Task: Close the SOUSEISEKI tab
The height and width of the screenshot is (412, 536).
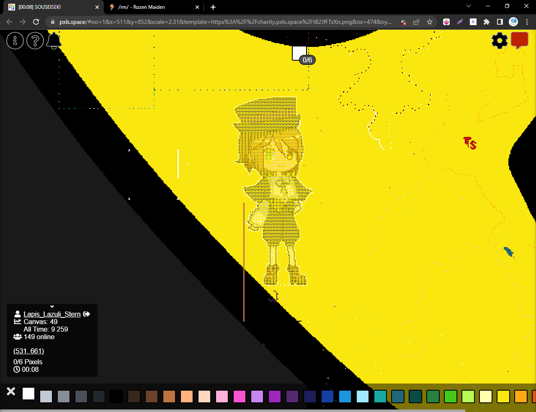Action: [97, 7]
